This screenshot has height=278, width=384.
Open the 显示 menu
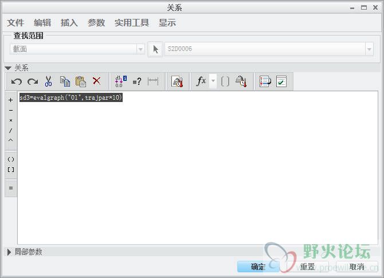(167, 23)
